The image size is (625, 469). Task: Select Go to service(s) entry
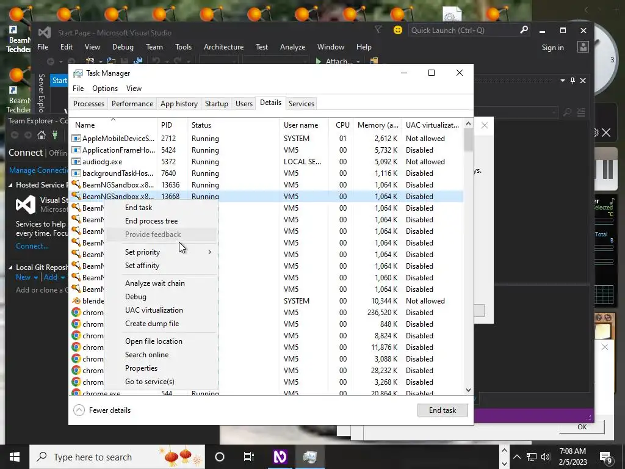tap(150, 382)
